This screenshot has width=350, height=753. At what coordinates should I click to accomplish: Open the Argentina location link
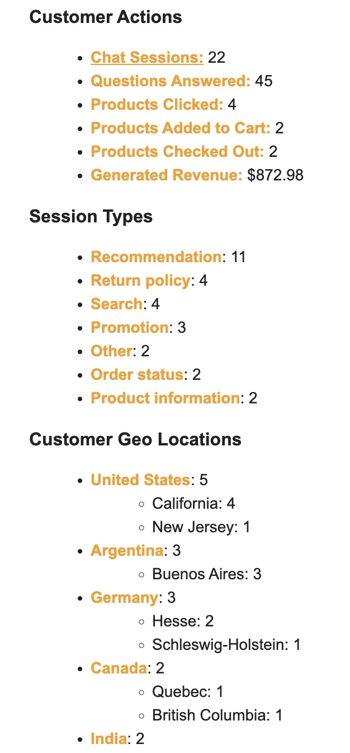coord(127,551)
